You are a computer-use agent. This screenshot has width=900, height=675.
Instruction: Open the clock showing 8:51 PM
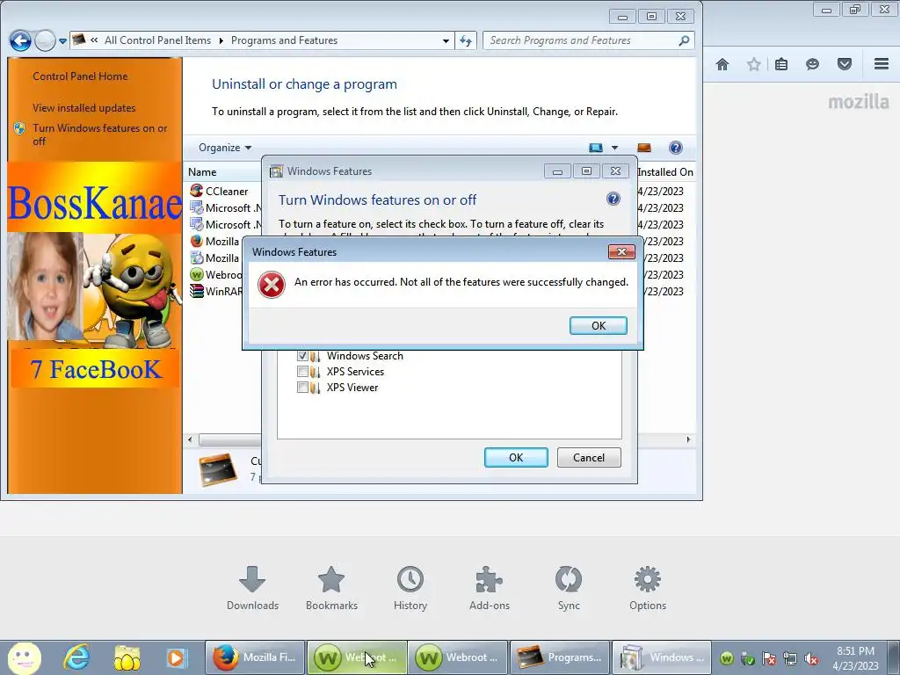pyautogui.click(x=855, y=658)
